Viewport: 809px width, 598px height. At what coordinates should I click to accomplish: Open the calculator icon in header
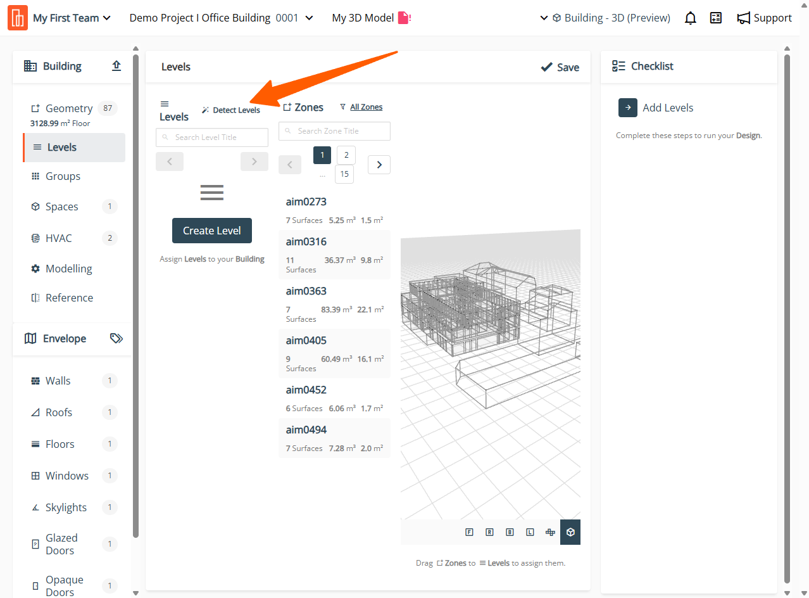click(x=716, y=18)
